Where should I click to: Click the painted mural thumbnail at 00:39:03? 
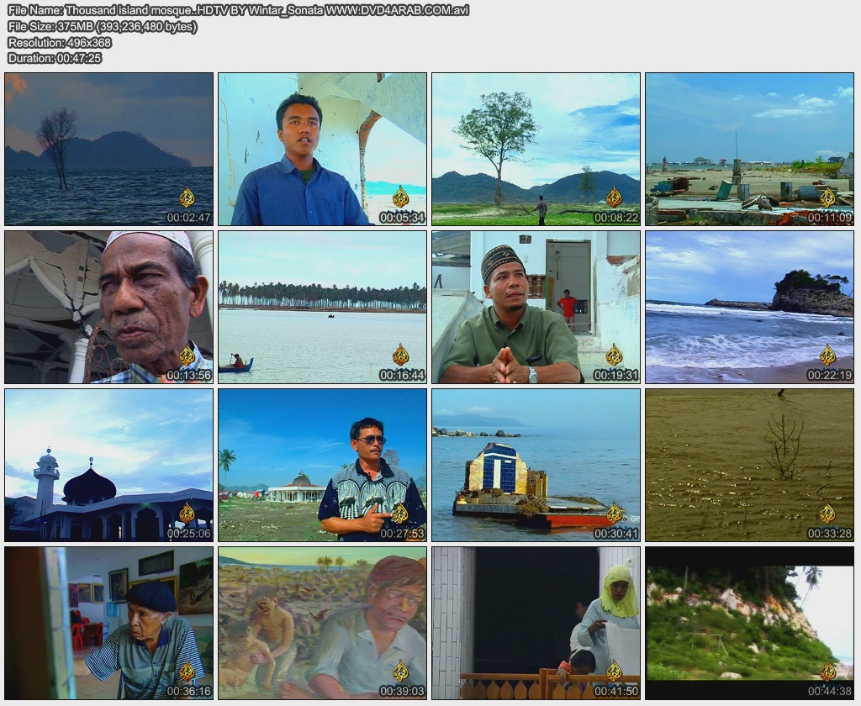click(322, 623)
